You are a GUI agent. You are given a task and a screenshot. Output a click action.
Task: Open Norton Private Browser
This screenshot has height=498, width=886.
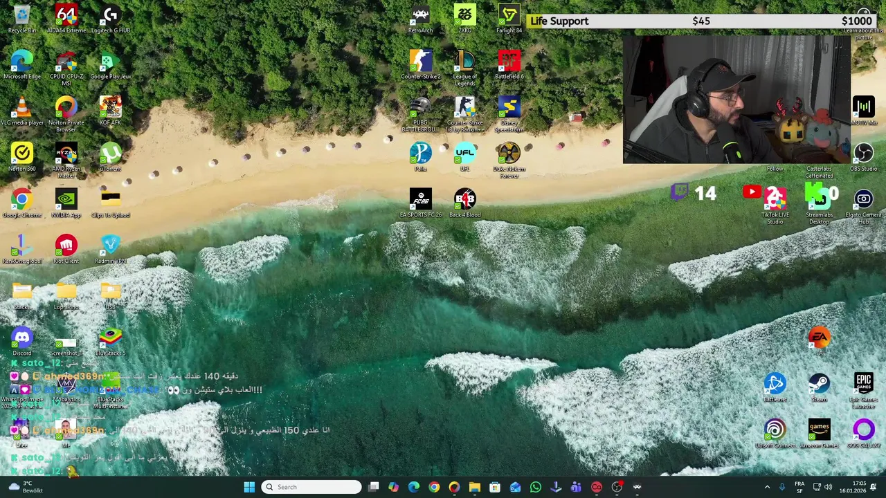pos(66,115)
